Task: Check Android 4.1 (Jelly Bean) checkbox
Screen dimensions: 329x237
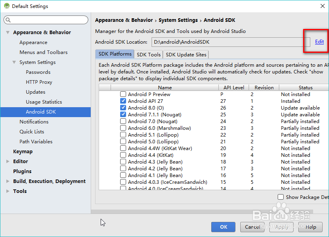Action: (123, 175)
